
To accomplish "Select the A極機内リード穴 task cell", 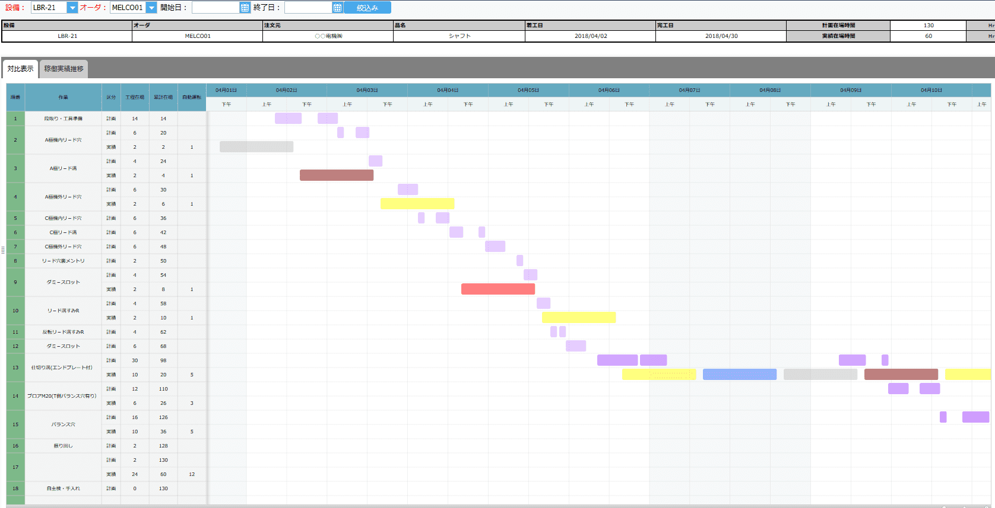I will [63, 140].
